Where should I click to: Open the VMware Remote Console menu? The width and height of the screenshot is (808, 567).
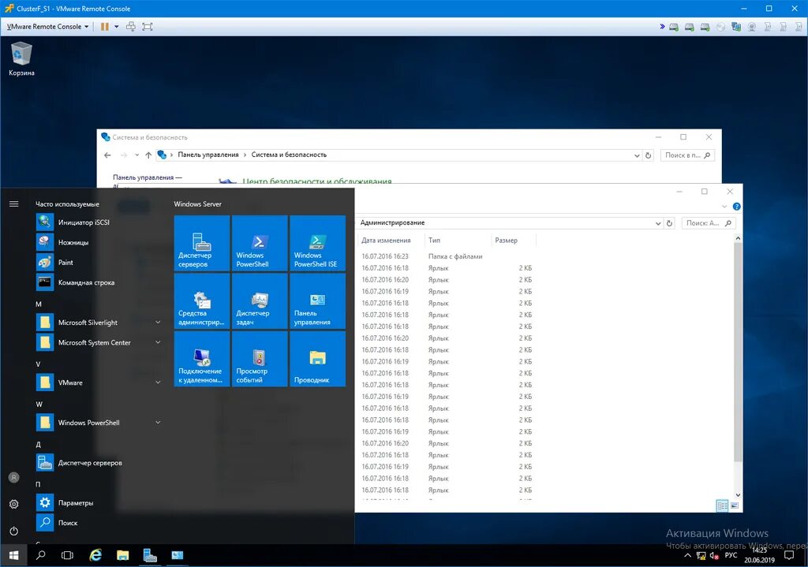pyautogui.click(x=47, y=26)
